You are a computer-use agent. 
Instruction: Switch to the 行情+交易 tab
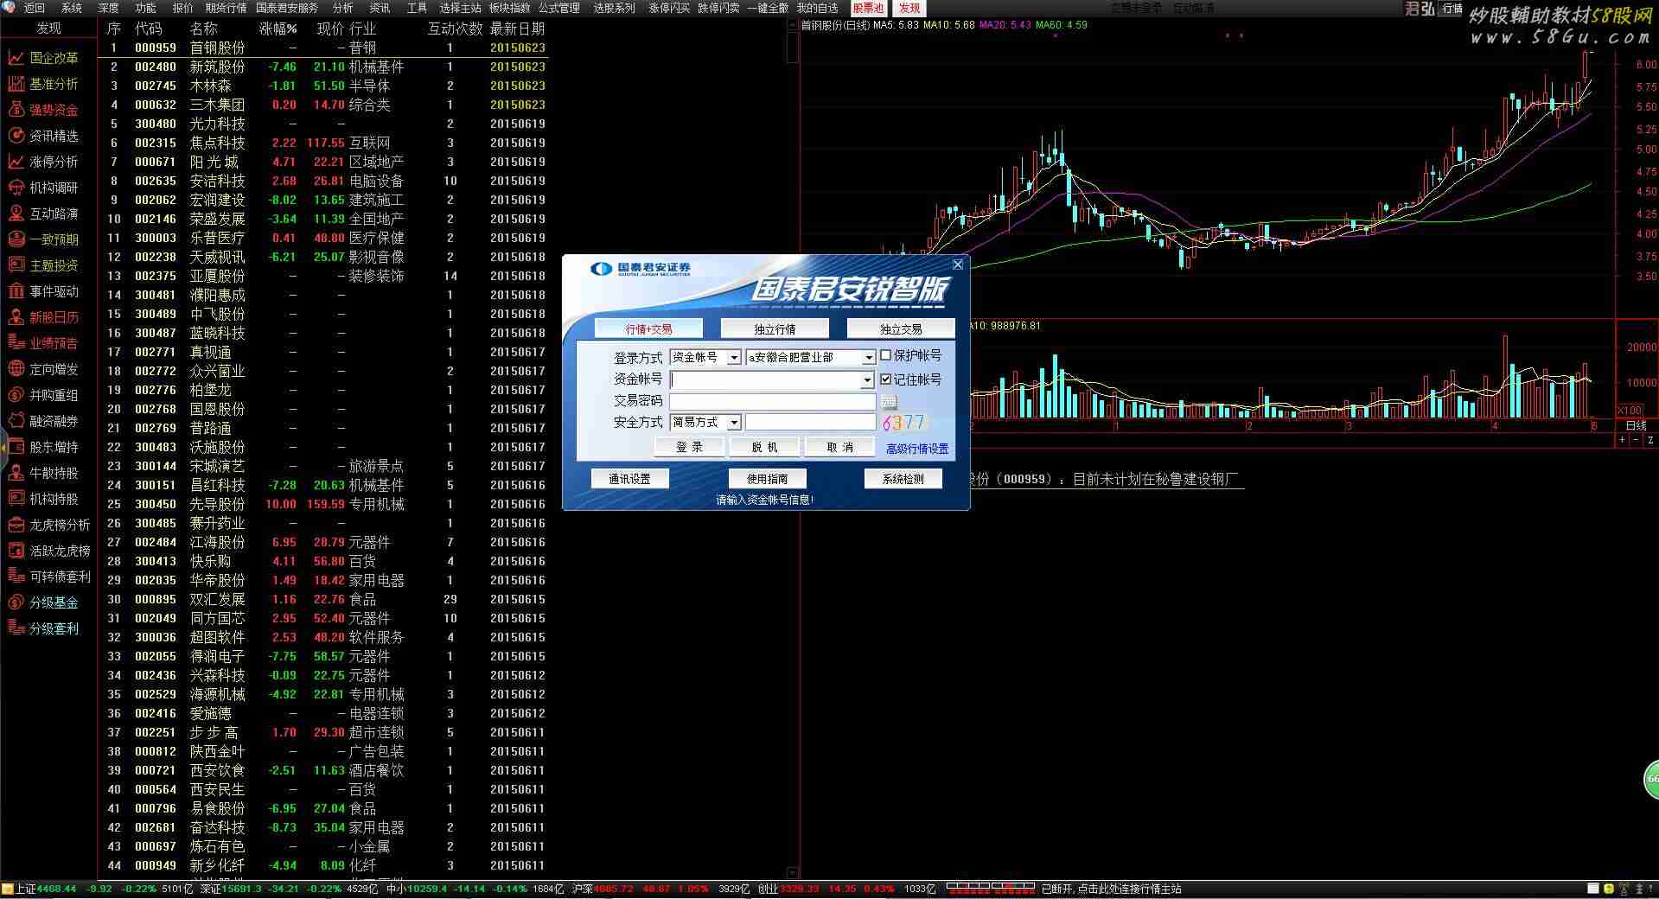point(649,328)
